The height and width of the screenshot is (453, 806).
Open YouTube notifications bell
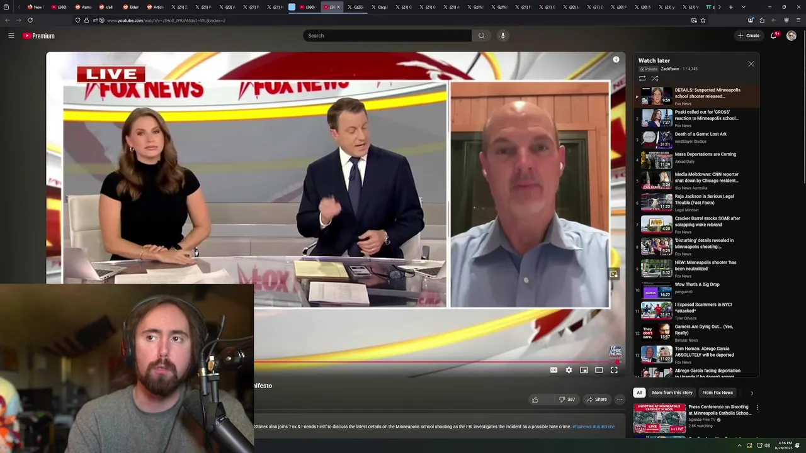tap(774, 36)
